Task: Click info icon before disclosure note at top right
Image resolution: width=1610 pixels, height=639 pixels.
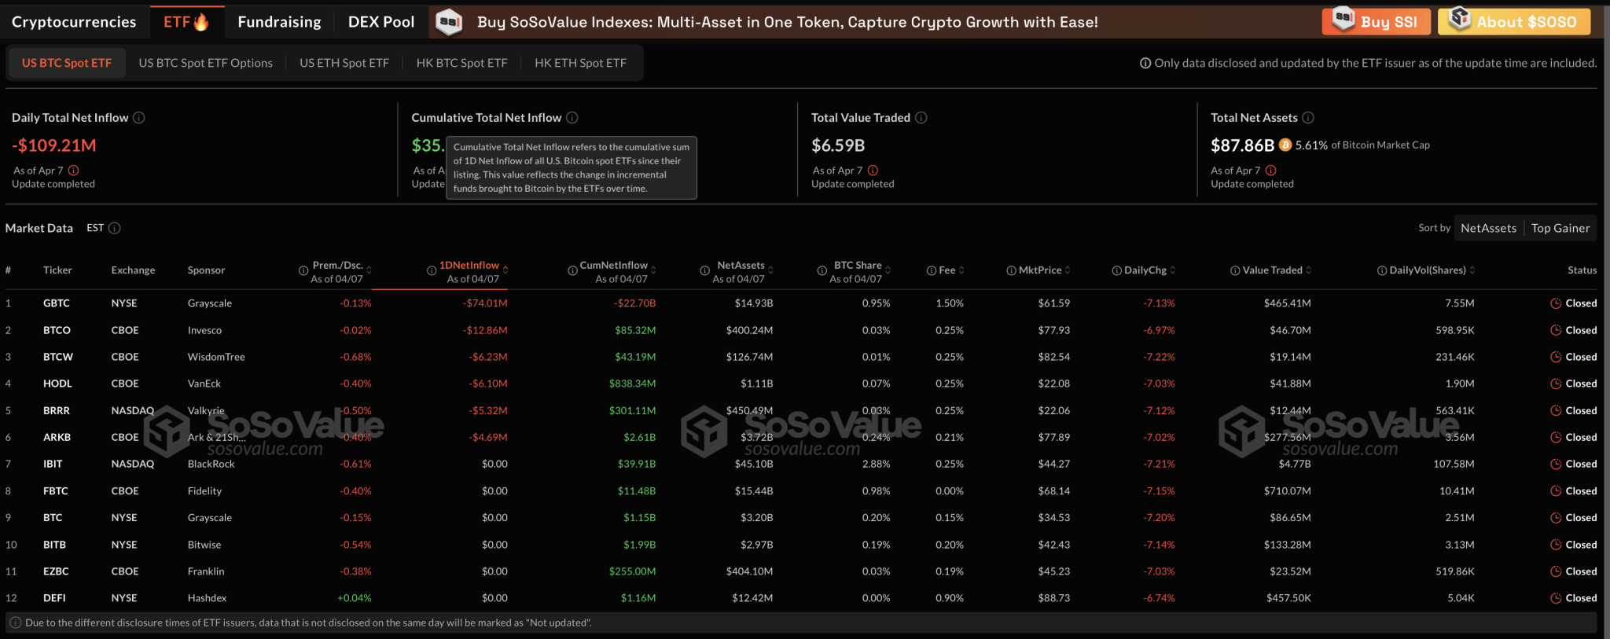Action: pyautogui.click(x=1145, y=63)
